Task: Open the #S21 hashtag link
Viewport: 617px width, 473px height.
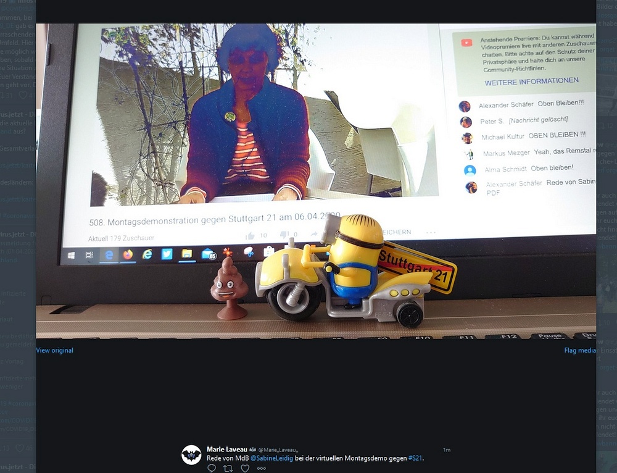Action: point(415,458)
